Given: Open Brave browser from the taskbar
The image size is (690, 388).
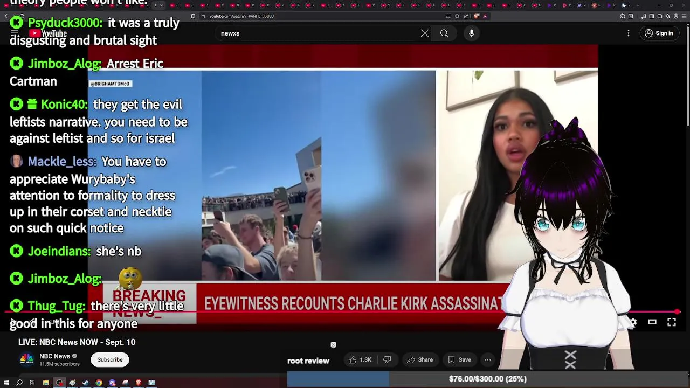Looking at the screenshot, I should [x=139, y=383].
